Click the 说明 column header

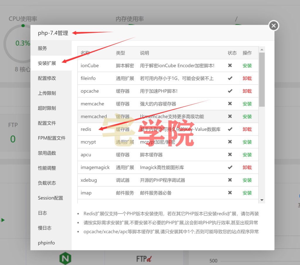click(144, 53)
